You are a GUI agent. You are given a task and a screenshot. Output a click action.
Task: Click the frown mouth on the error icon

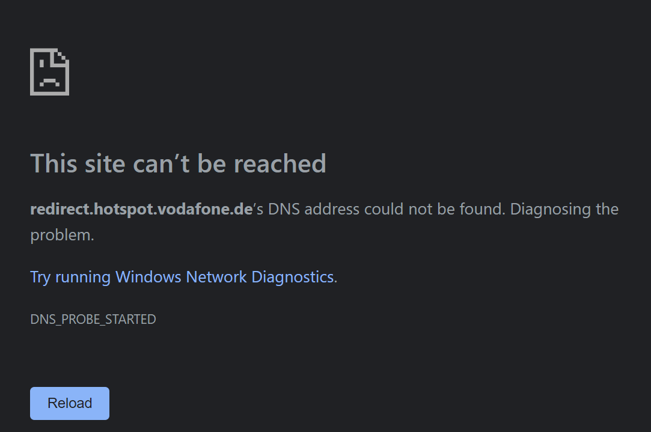tap(49, 81)
